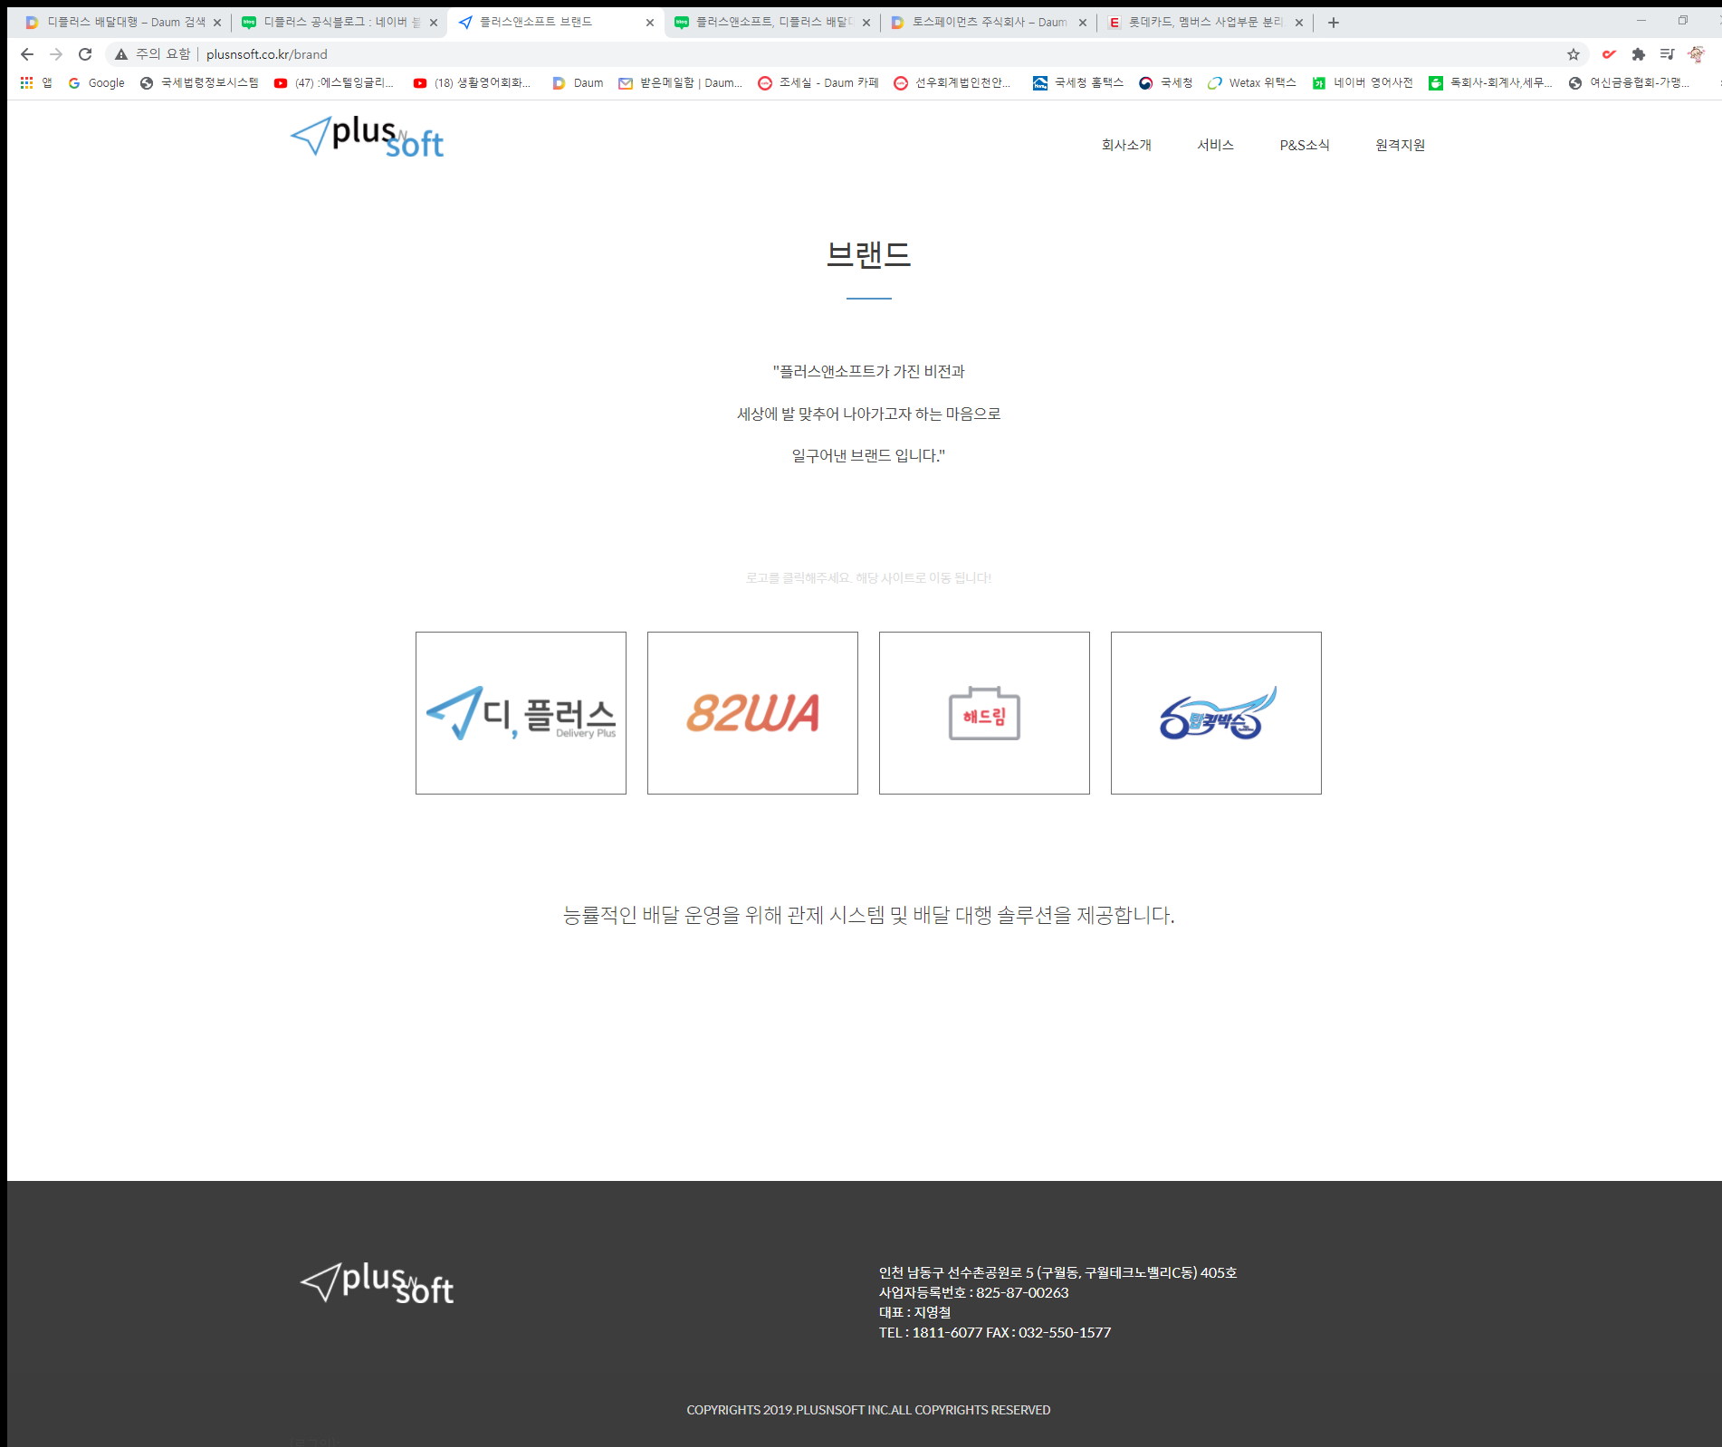Focus the address bar URL plusnsoft.co.kr/brand
The image size is (1722, 1447).
tap(267, 54)
